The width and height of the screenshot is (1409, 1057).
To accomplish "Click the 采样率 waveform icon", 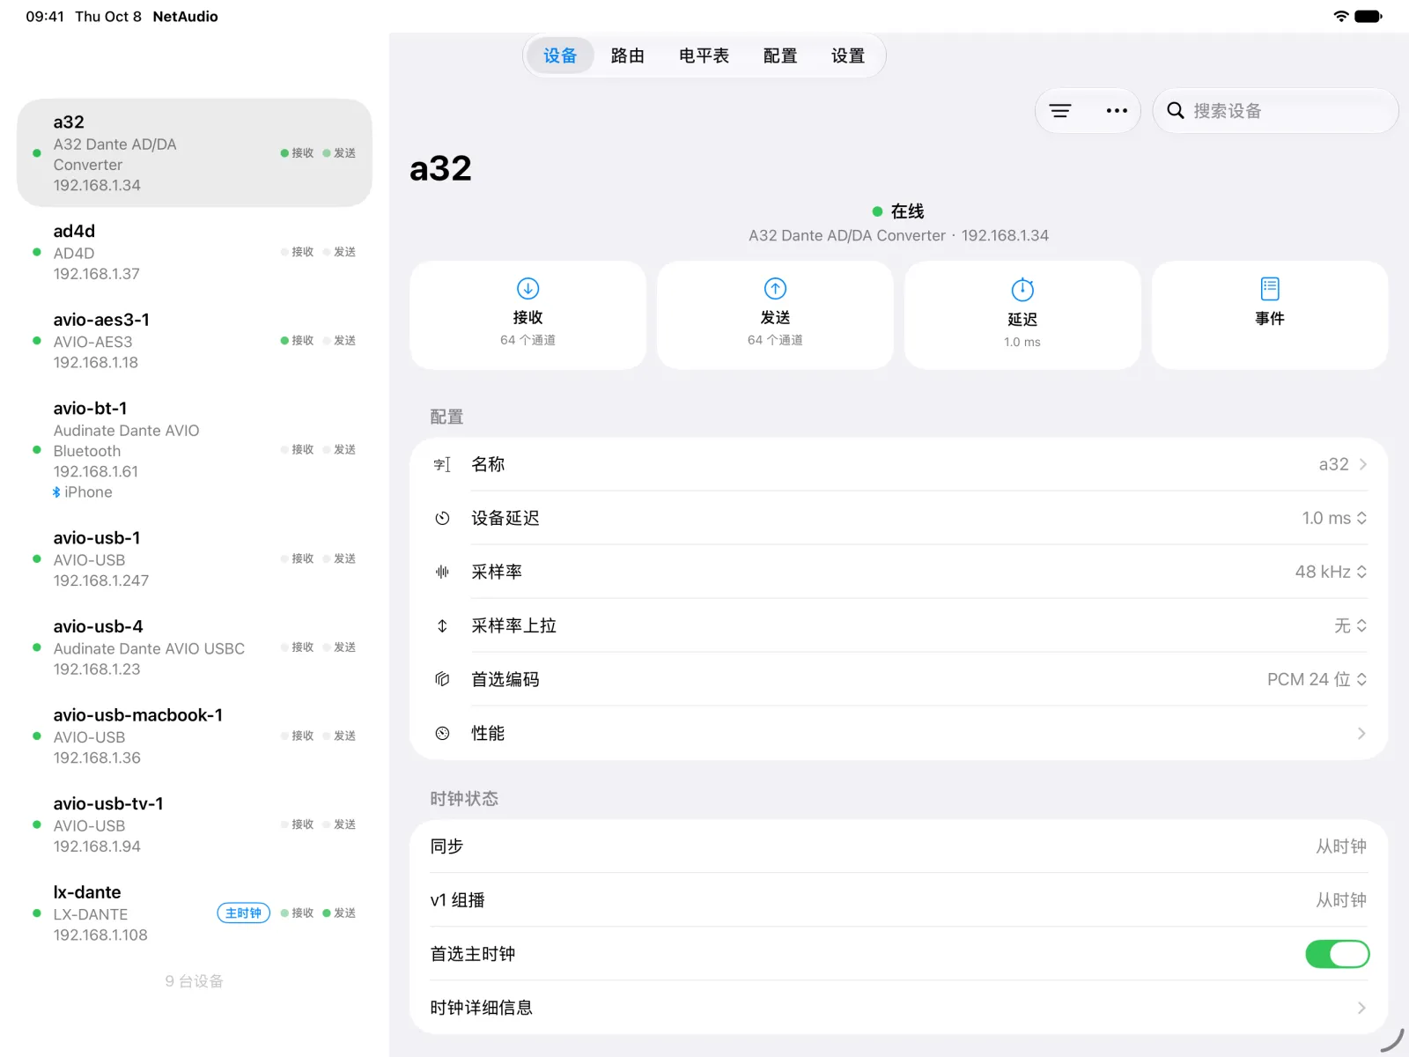I will [x=442, y=572].
